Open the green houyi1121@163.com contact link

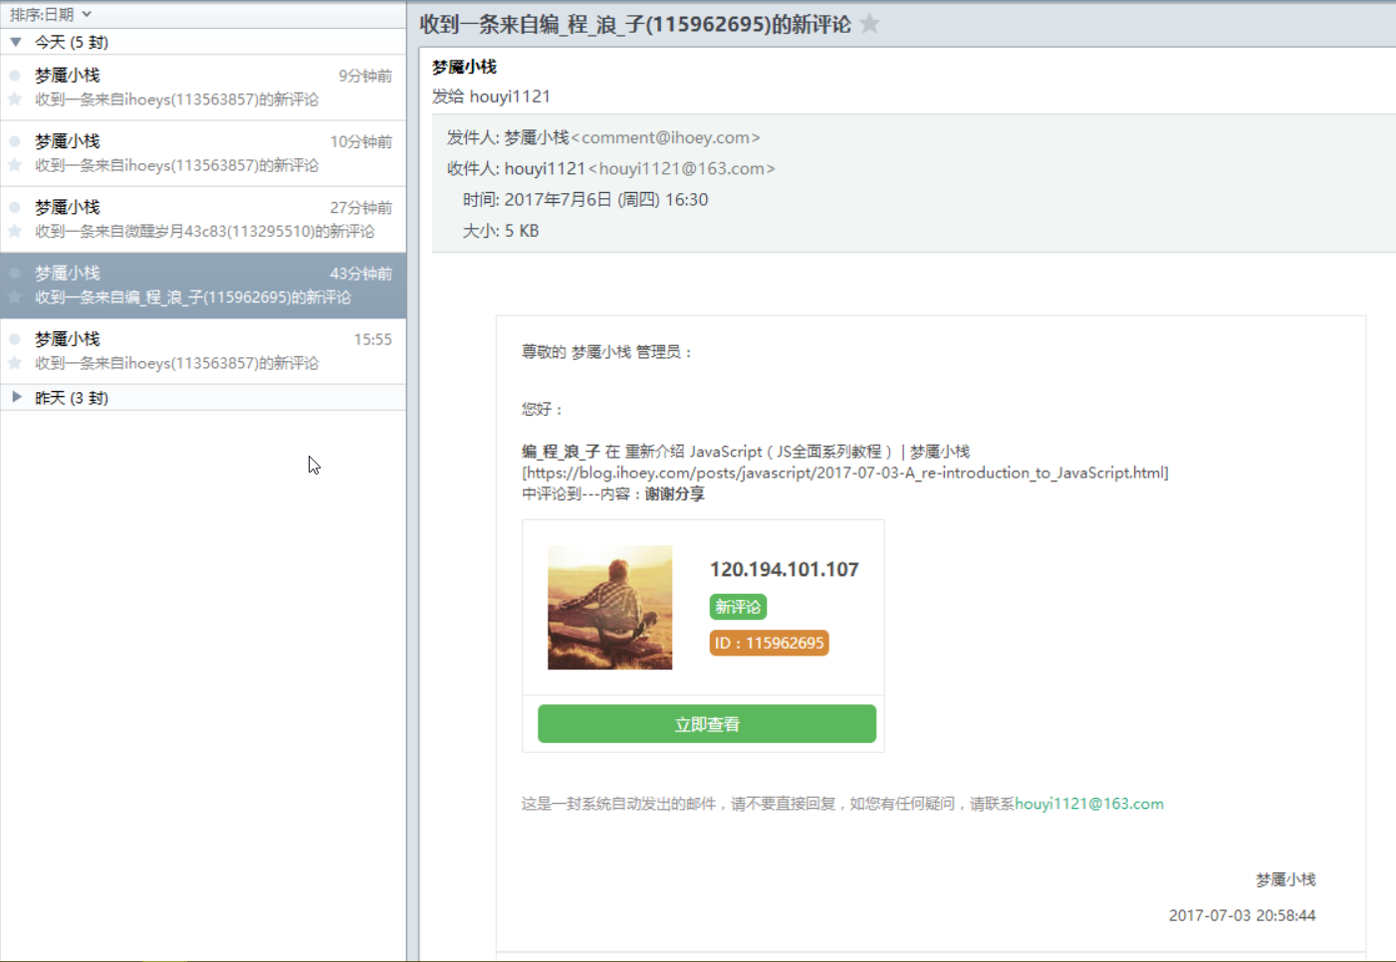coord(1089,804)
